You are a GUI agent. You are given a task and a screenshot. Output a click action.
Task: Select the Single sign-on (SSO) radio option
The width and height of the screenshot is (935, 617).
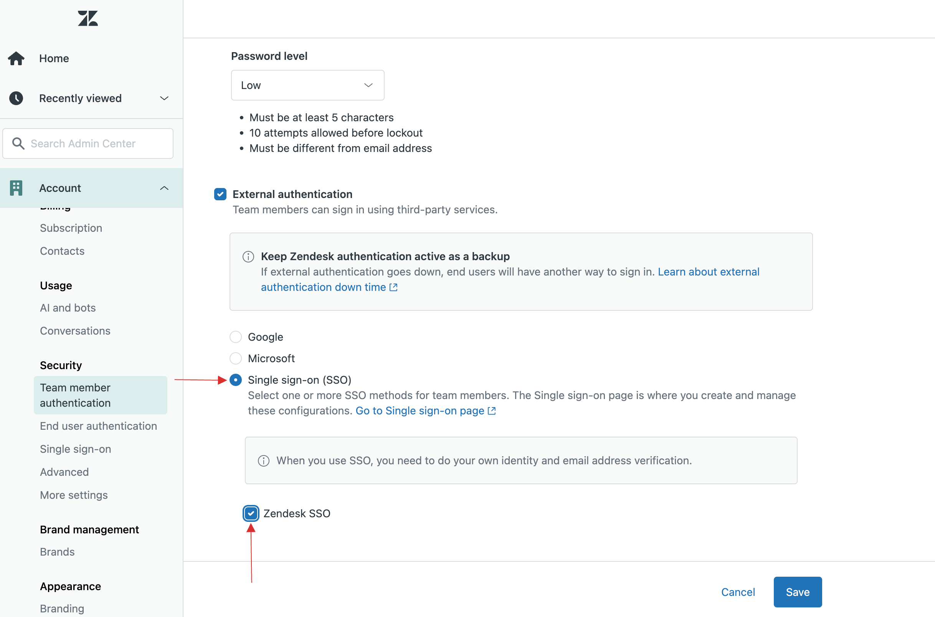click(236, 380)
